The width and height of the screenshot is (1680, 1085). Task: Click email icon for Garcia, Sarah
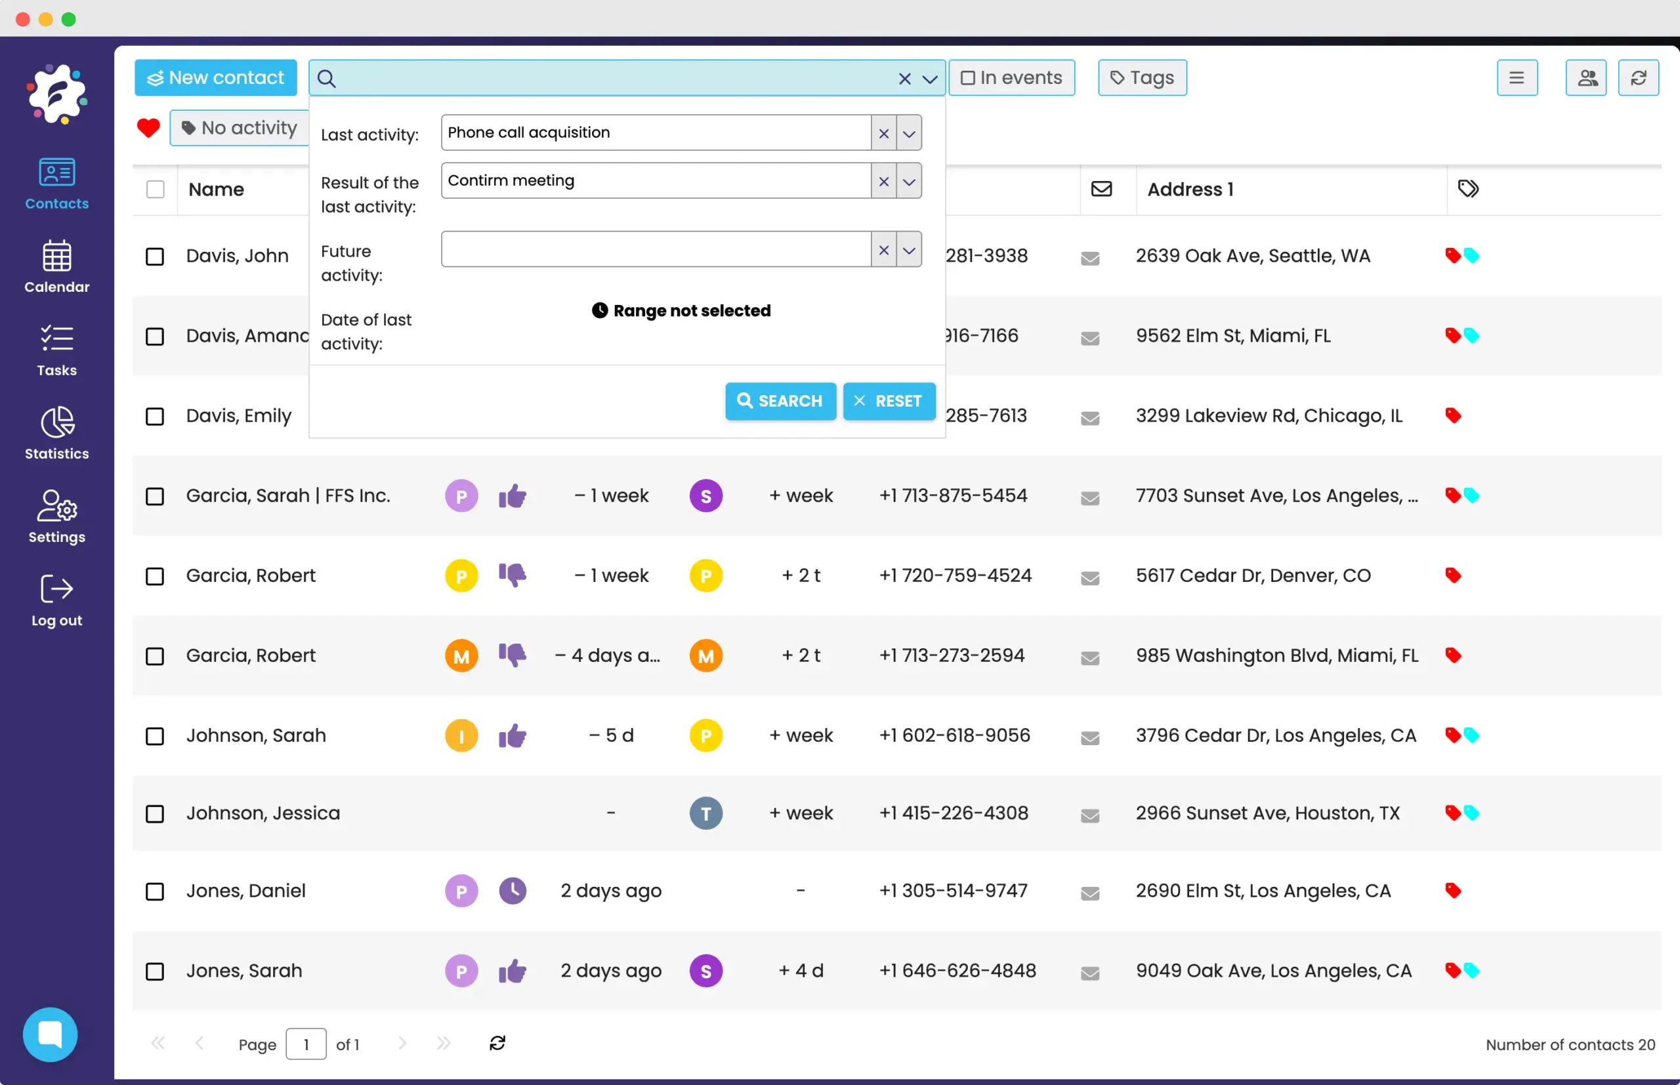[1089, 497]
